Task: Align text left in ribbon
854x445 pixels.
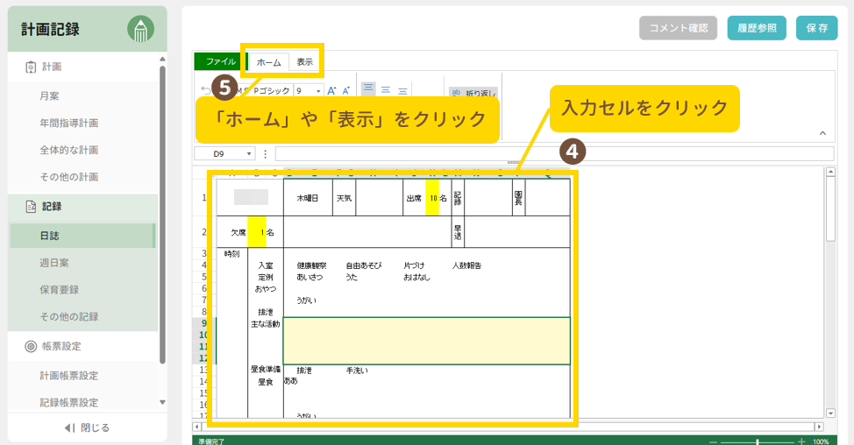Action: pyautogui.click(x=368, y=89)
